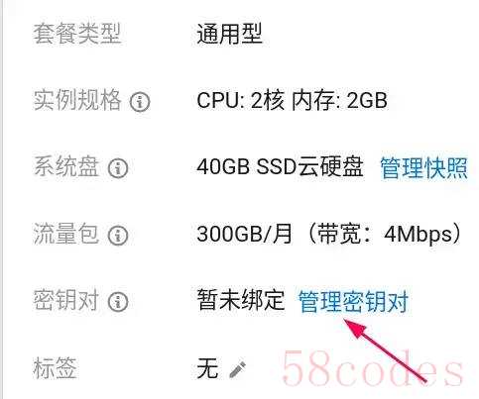
Task: Click the 密钥对 label text
Action: (66, 301)
